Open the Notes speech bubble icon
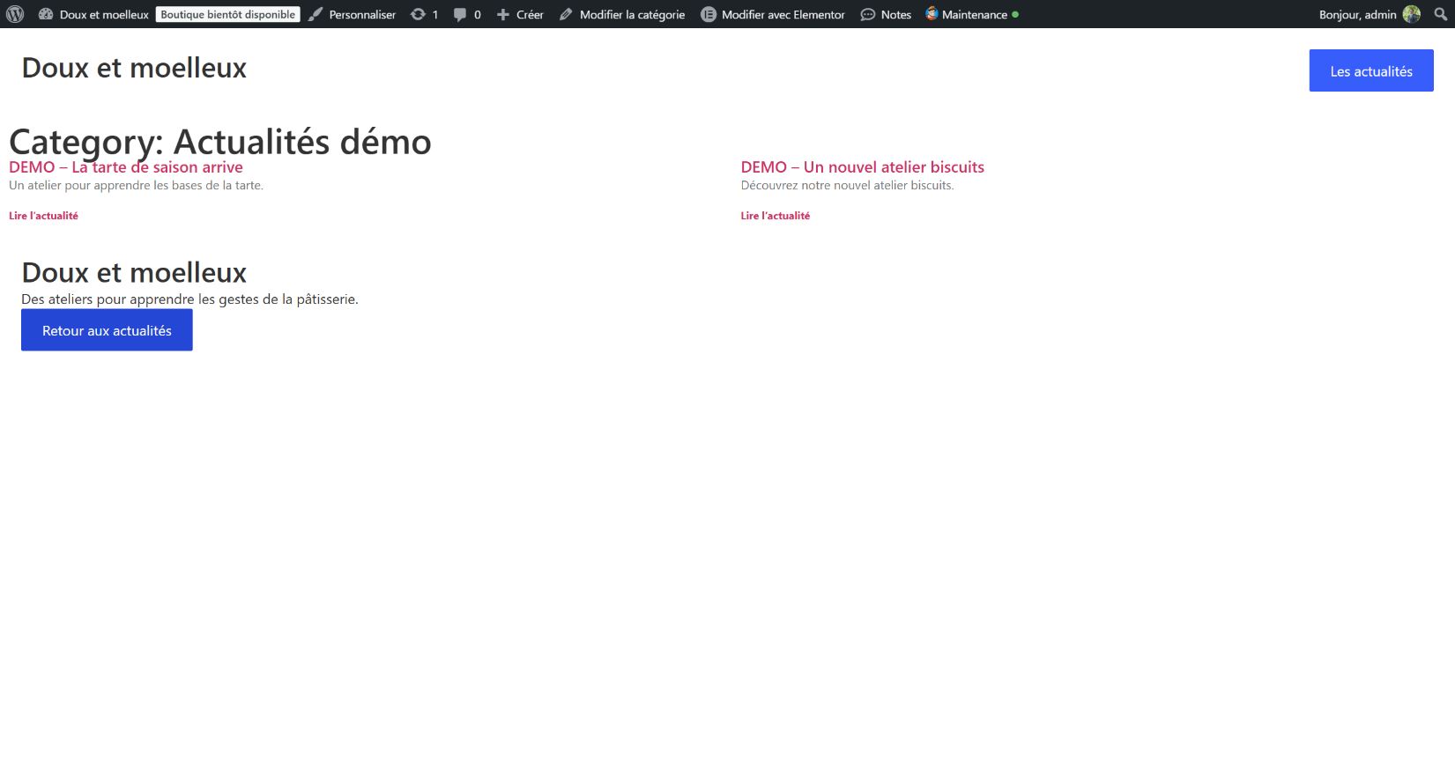 [x=868, y=15]
